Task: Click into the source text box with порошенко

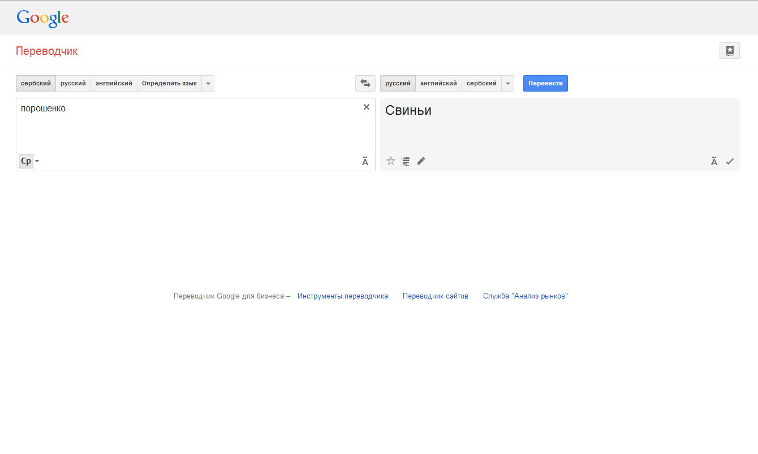Action: [196, 135]
